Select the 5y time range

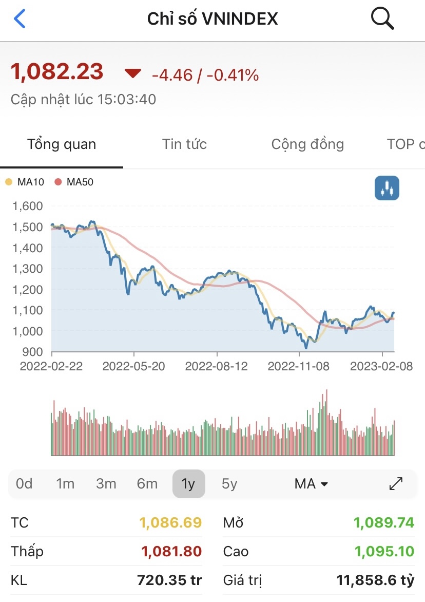(229, 484)
